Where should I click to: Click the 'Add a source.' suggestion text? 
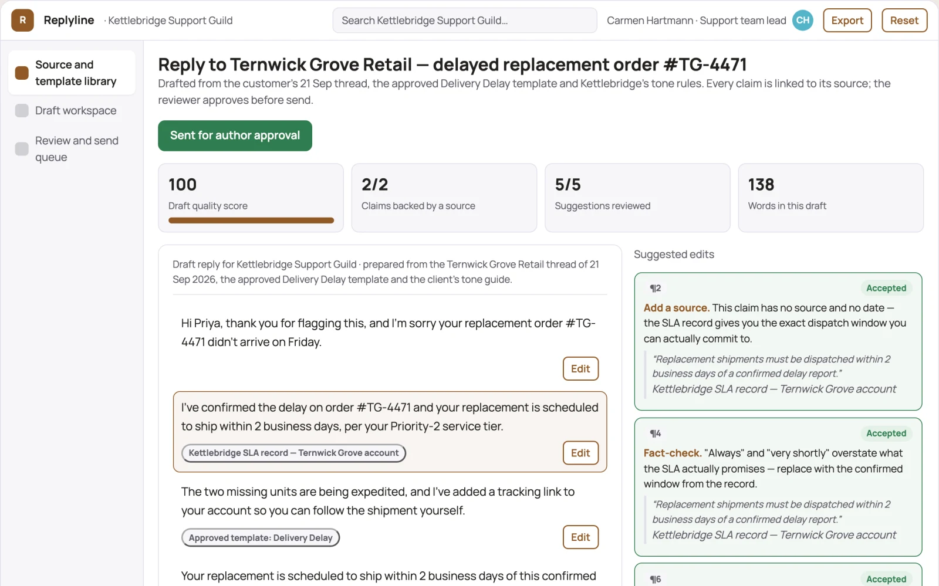click(x=676, y=308)
